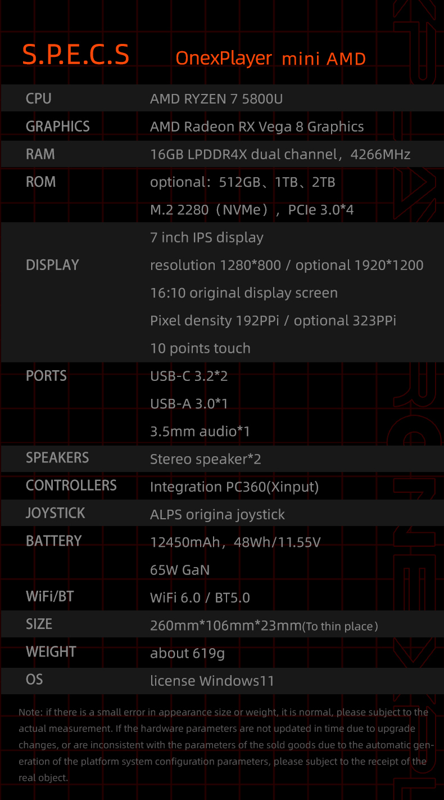Click the DISPLAY row label
This screenshot has height=800, width=444.
click(52, 265)
